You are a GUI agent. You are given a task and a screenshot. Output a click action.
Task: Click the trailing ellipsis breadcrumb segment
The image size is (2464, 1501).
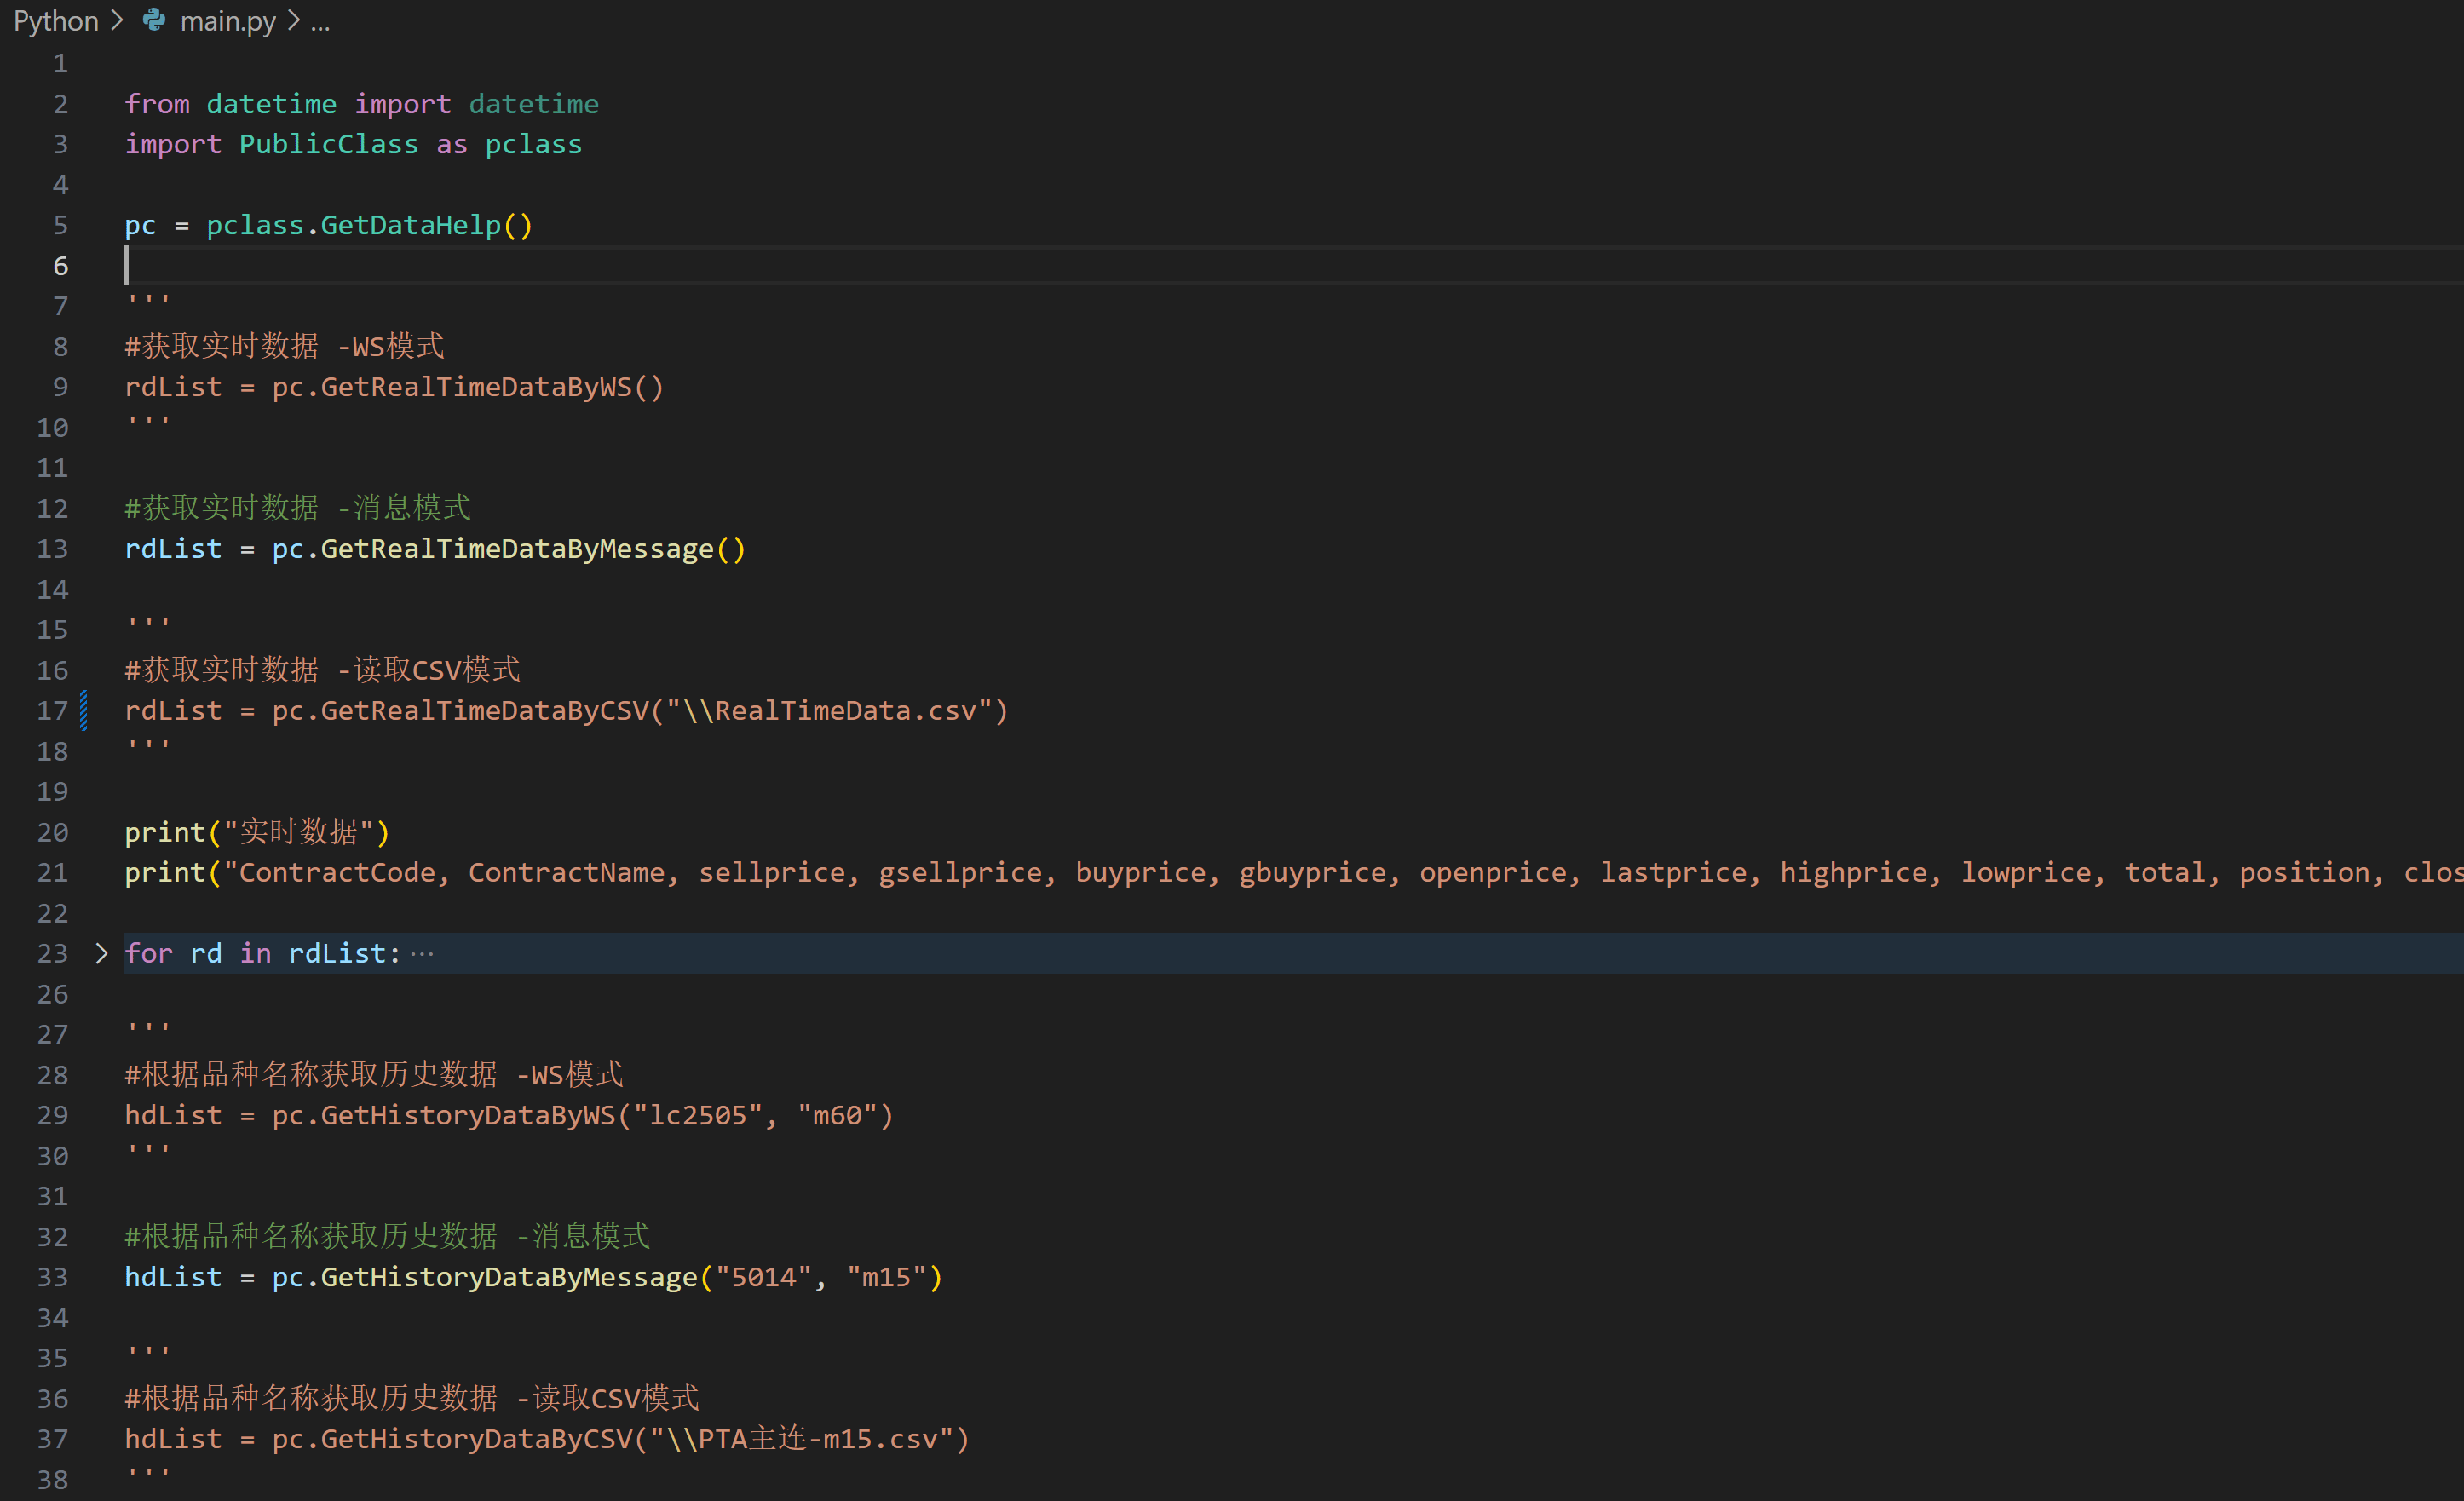[x=320, y=22]
